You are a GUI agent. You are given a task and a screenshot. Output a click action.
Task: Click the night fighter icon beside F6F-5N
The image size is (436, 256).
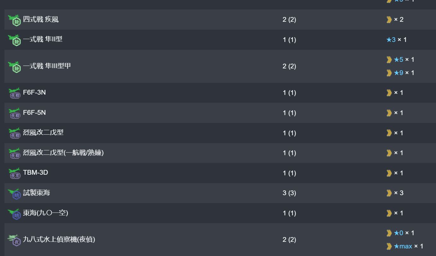tap(14, 113)
